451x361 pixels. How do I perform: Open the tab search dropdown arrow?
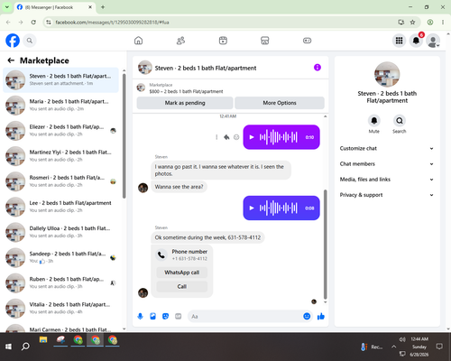pos(6,7)
